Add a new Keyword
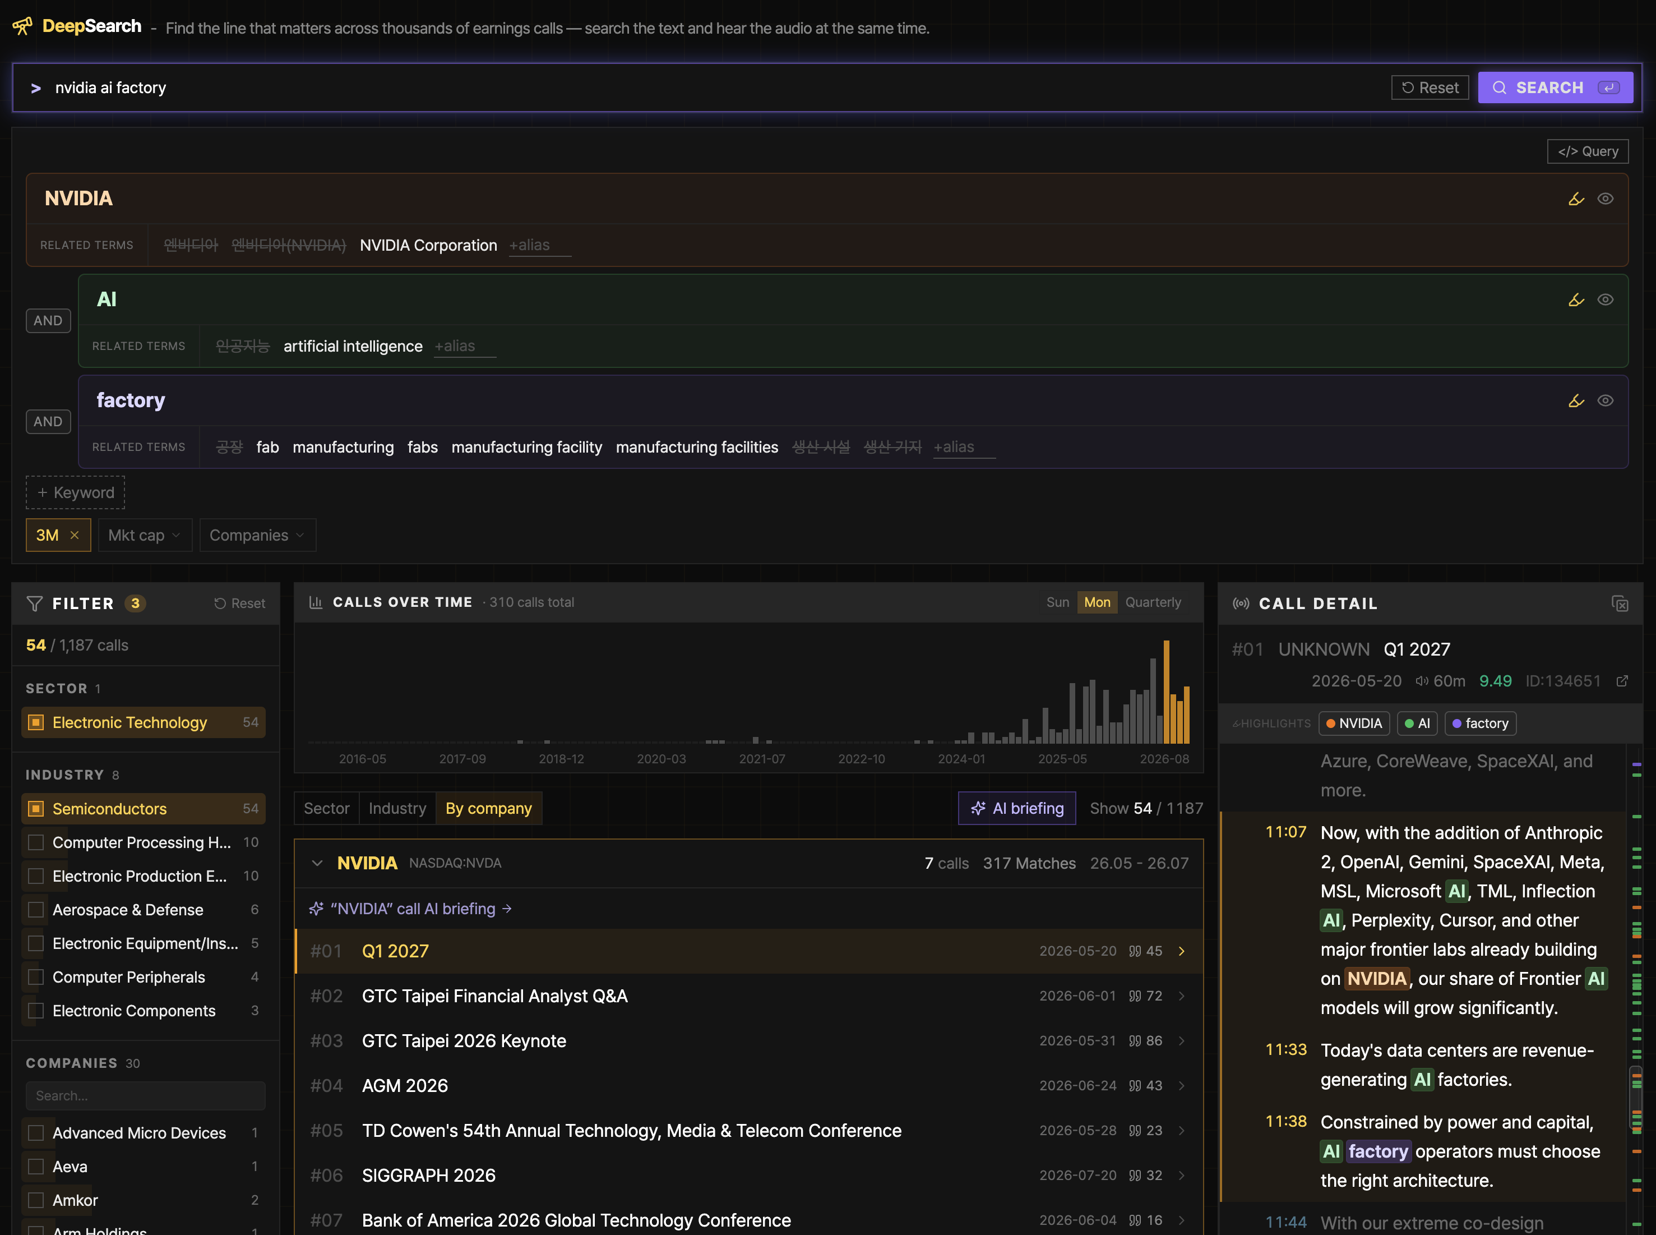This screenshot has width=1656, height=1235. (x=76, y=492)
